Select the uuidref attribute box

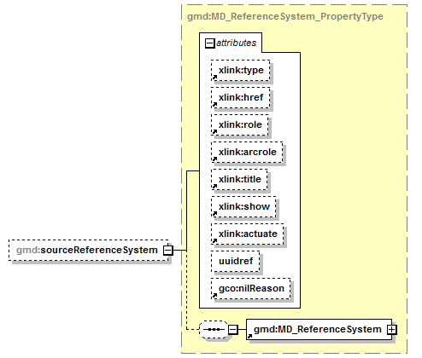236,261
